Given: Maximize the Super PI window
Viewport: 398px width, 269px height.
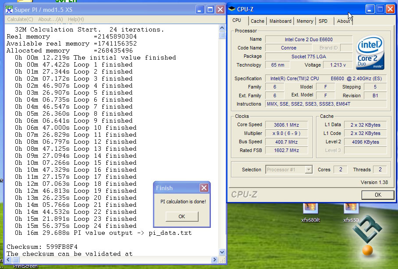Looking at the screenshot, I should [210, 10].
